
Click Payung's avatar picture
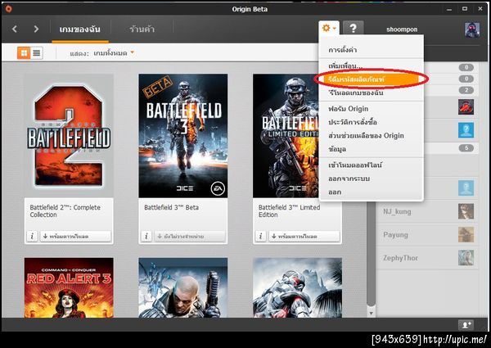(466, 235)
